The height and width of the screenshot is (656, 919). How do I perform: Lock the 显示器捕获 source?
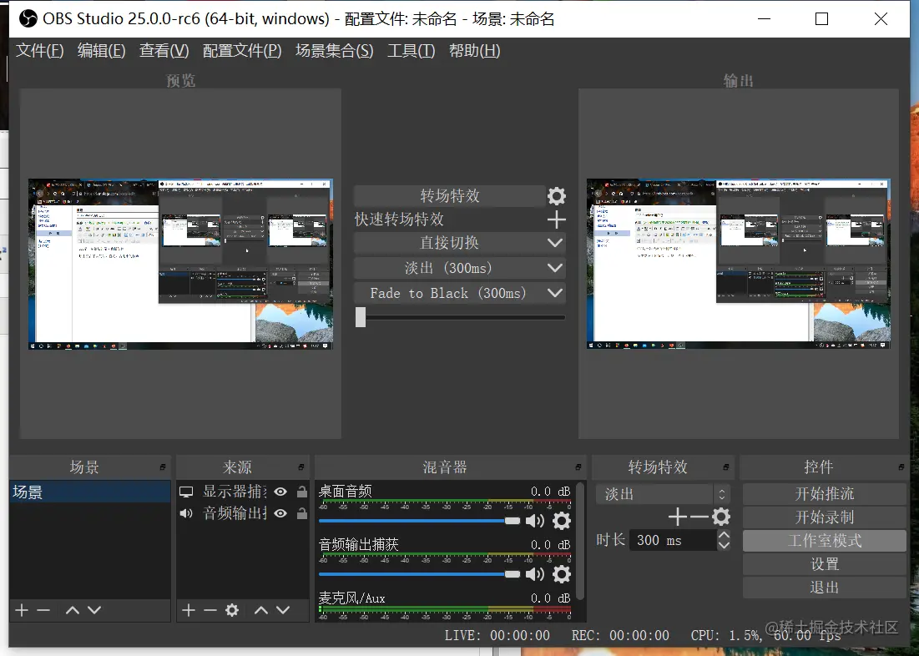tap(302, 492)
